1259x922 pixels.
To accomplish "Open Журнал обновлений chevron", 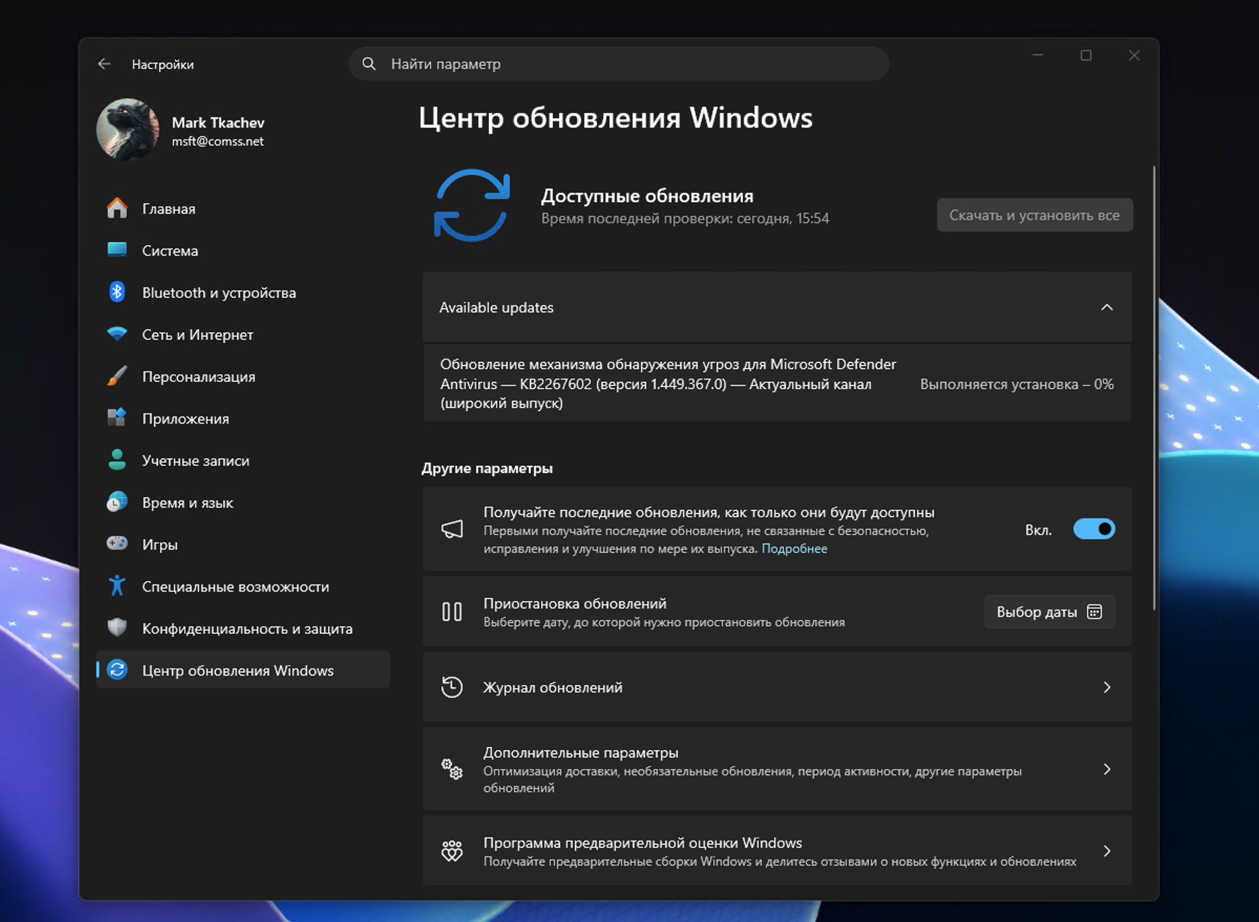I will [x=1106, y=687].
